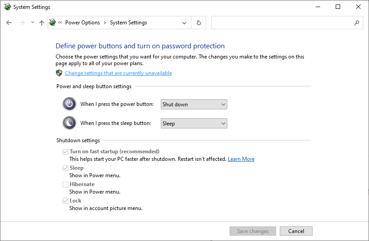The height and width of the screenshot is (241, 369).
Task: Toggle the fast startup checkbox
Action: (66, 152)
